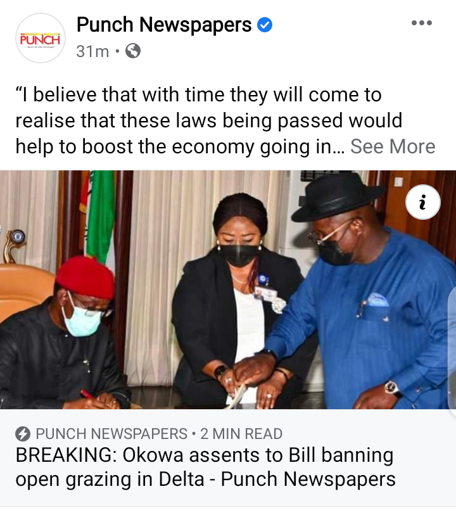
Task: Tap the globe public audience icon
Action: click(133, 51)
